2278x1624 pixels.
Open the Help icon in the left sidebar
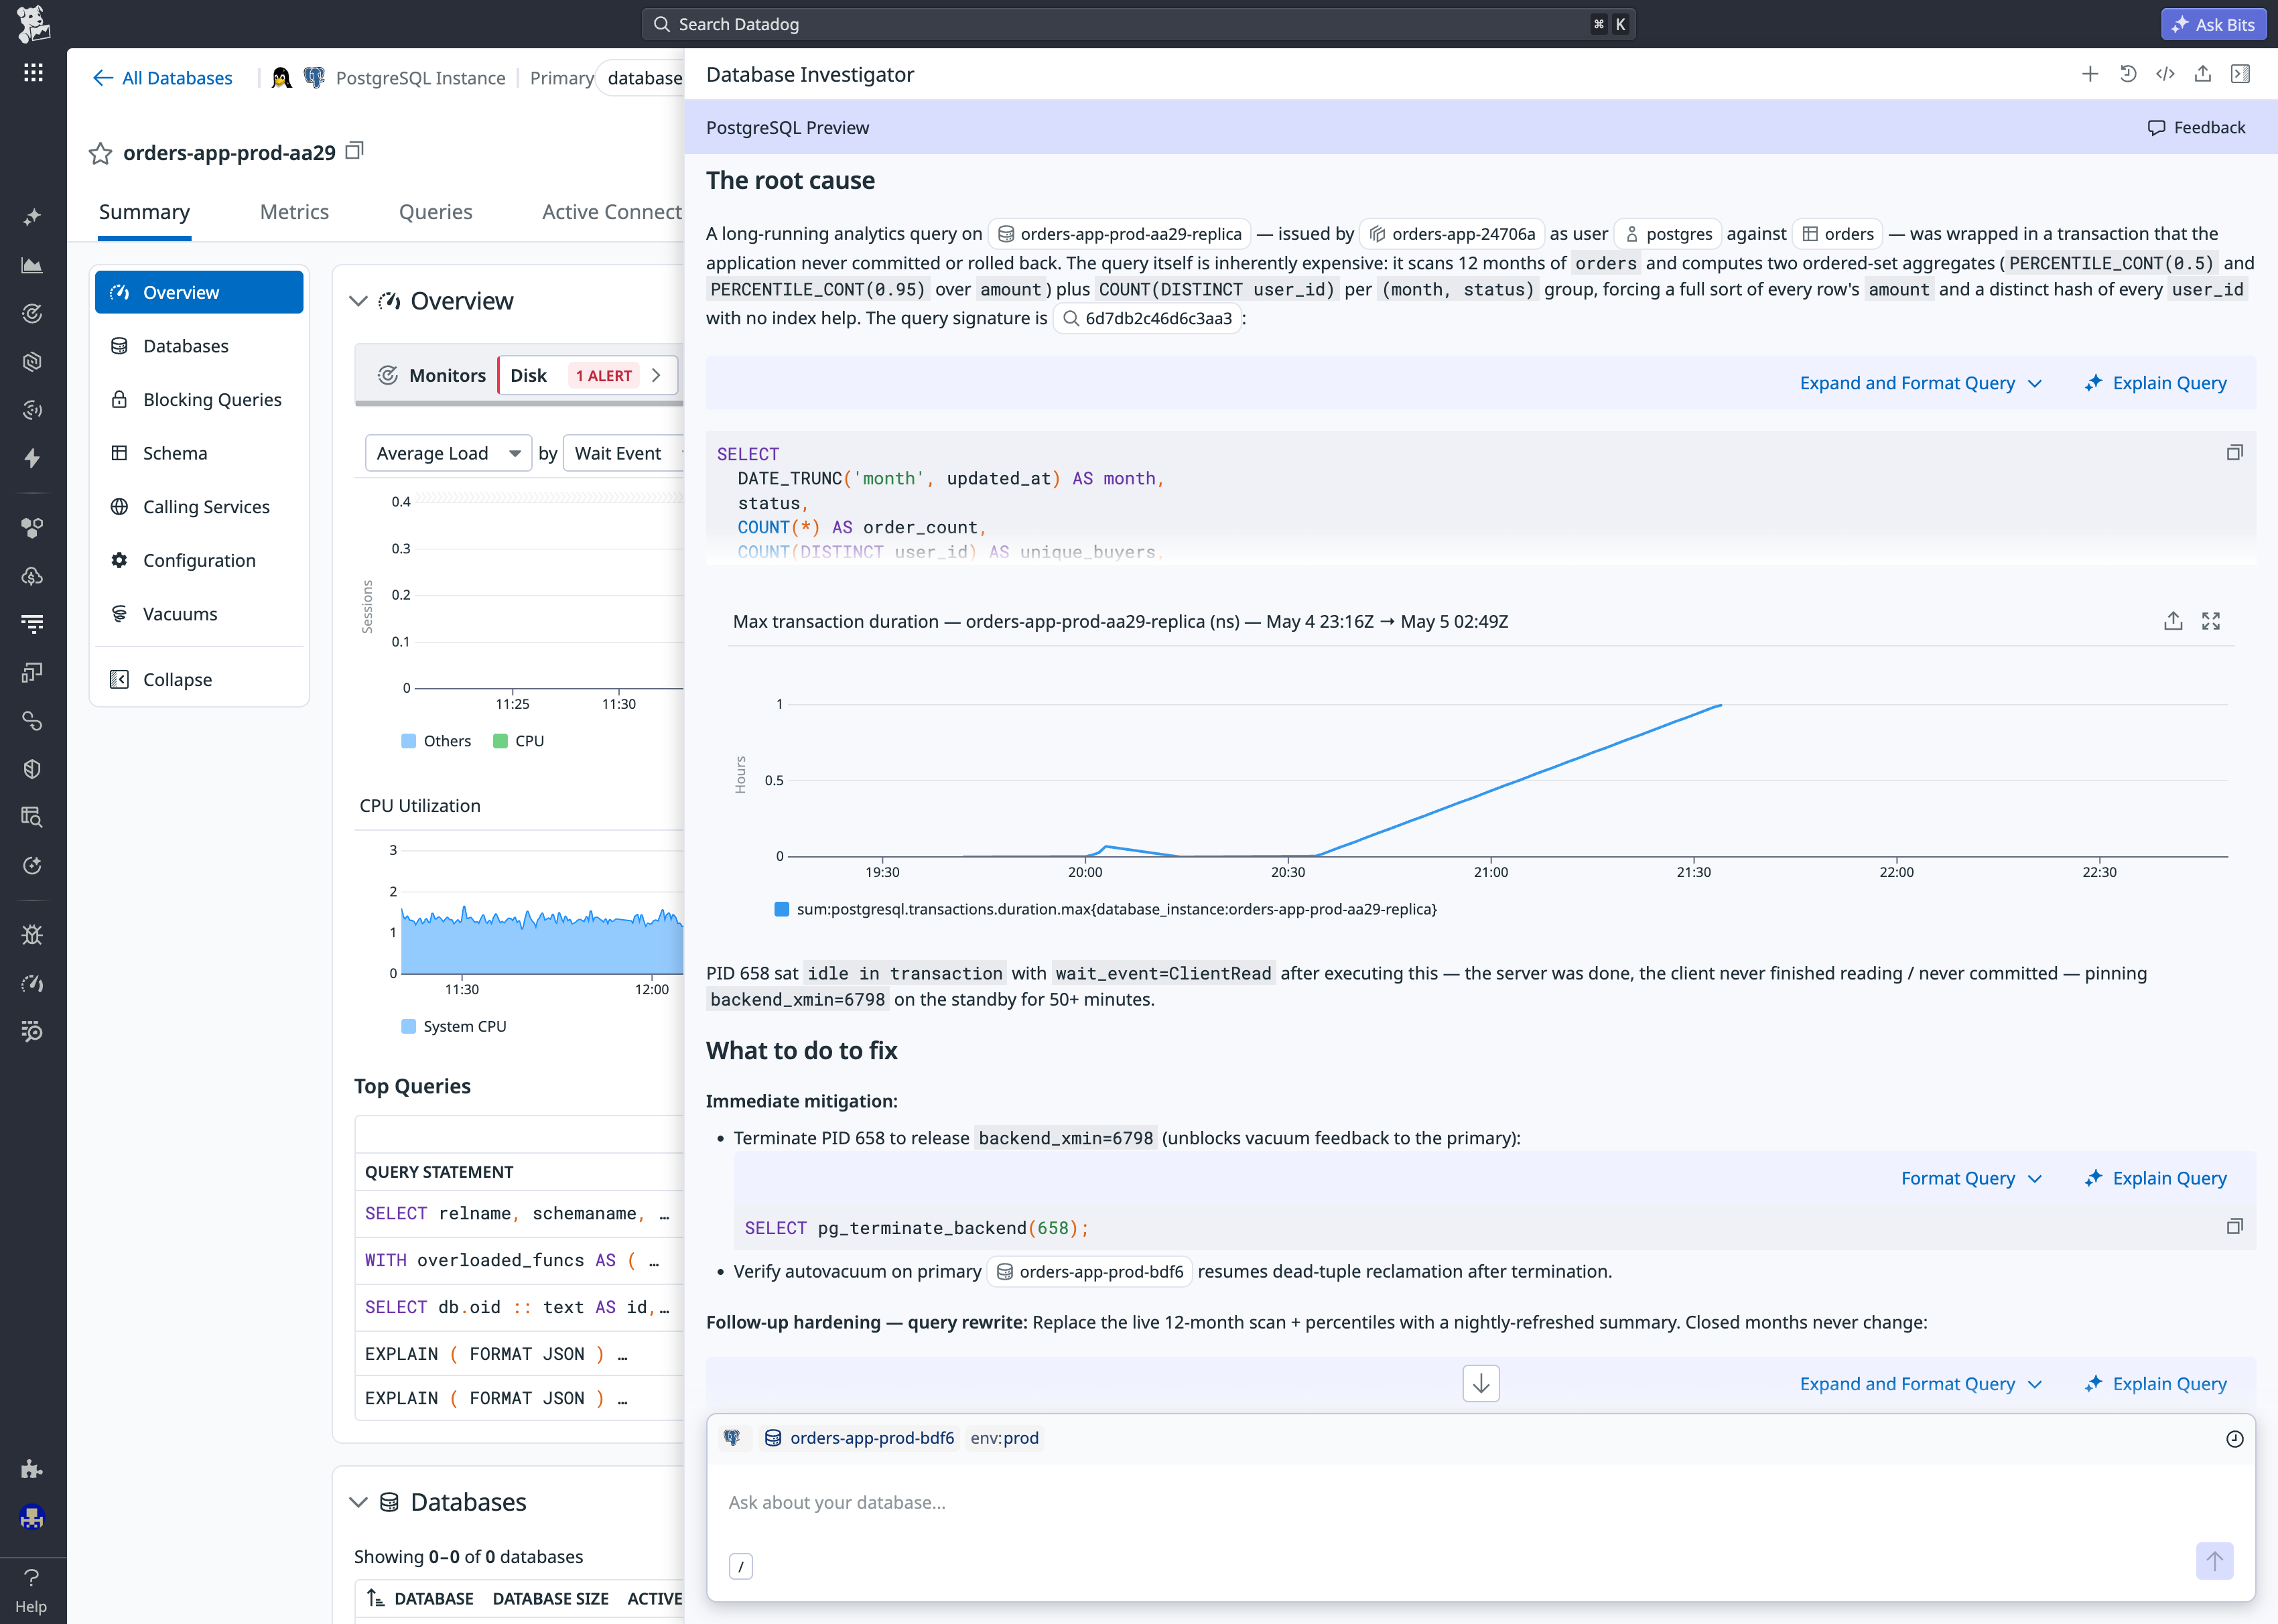click(31, 1590)
